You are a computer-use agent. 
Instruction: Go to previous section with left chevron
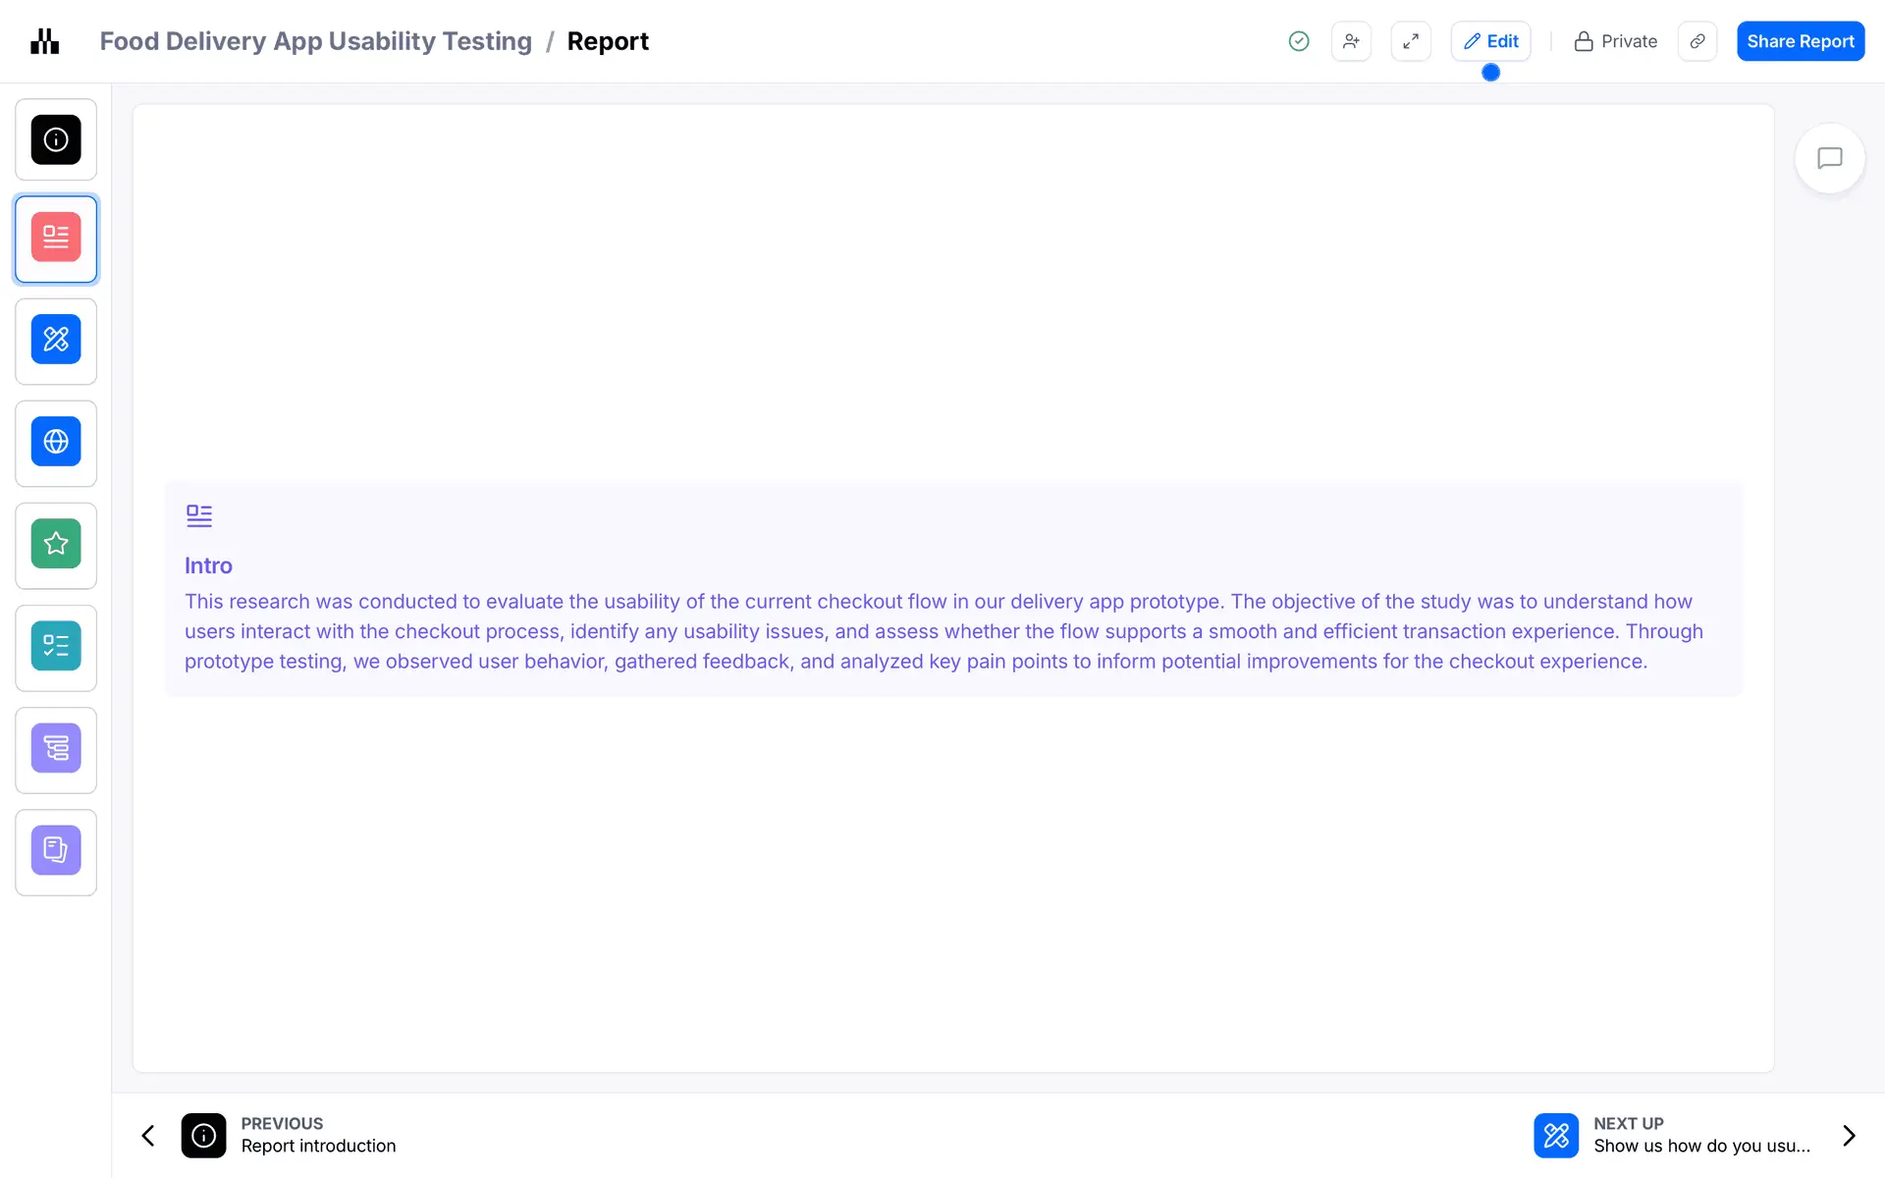coord(148,1136)
